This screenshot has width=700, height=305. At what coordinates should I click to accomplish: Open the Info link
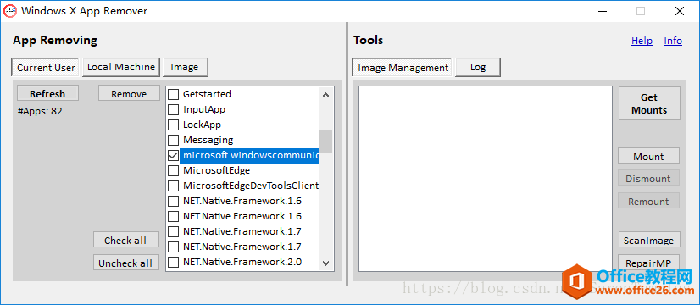tap(673, 41)
